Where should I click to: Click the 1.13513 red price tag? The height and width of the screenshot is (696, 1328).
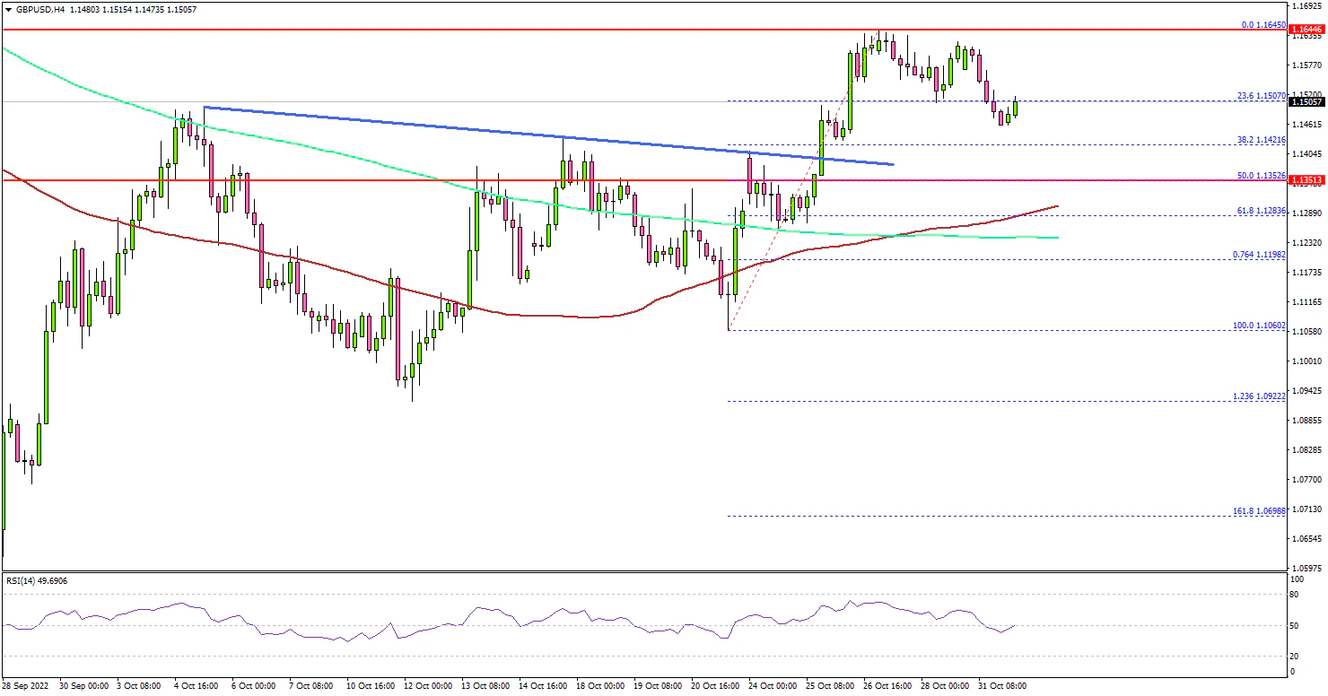pyautogui.click(x=1306, y=180)
